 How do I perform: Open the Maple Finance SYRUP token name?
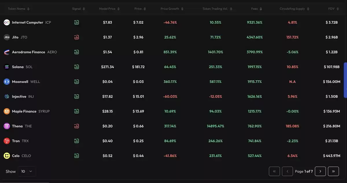point(31,111)
